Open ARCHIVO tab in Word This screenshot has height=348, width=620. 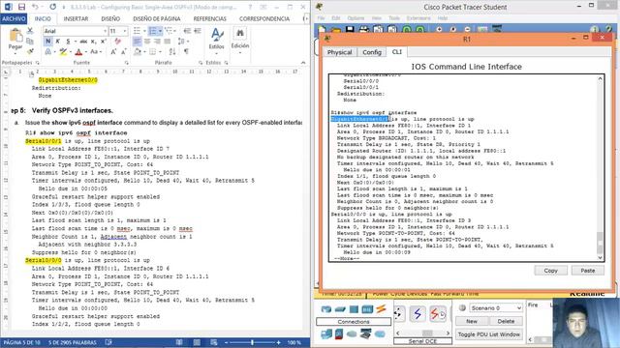(x=14, y=18)
